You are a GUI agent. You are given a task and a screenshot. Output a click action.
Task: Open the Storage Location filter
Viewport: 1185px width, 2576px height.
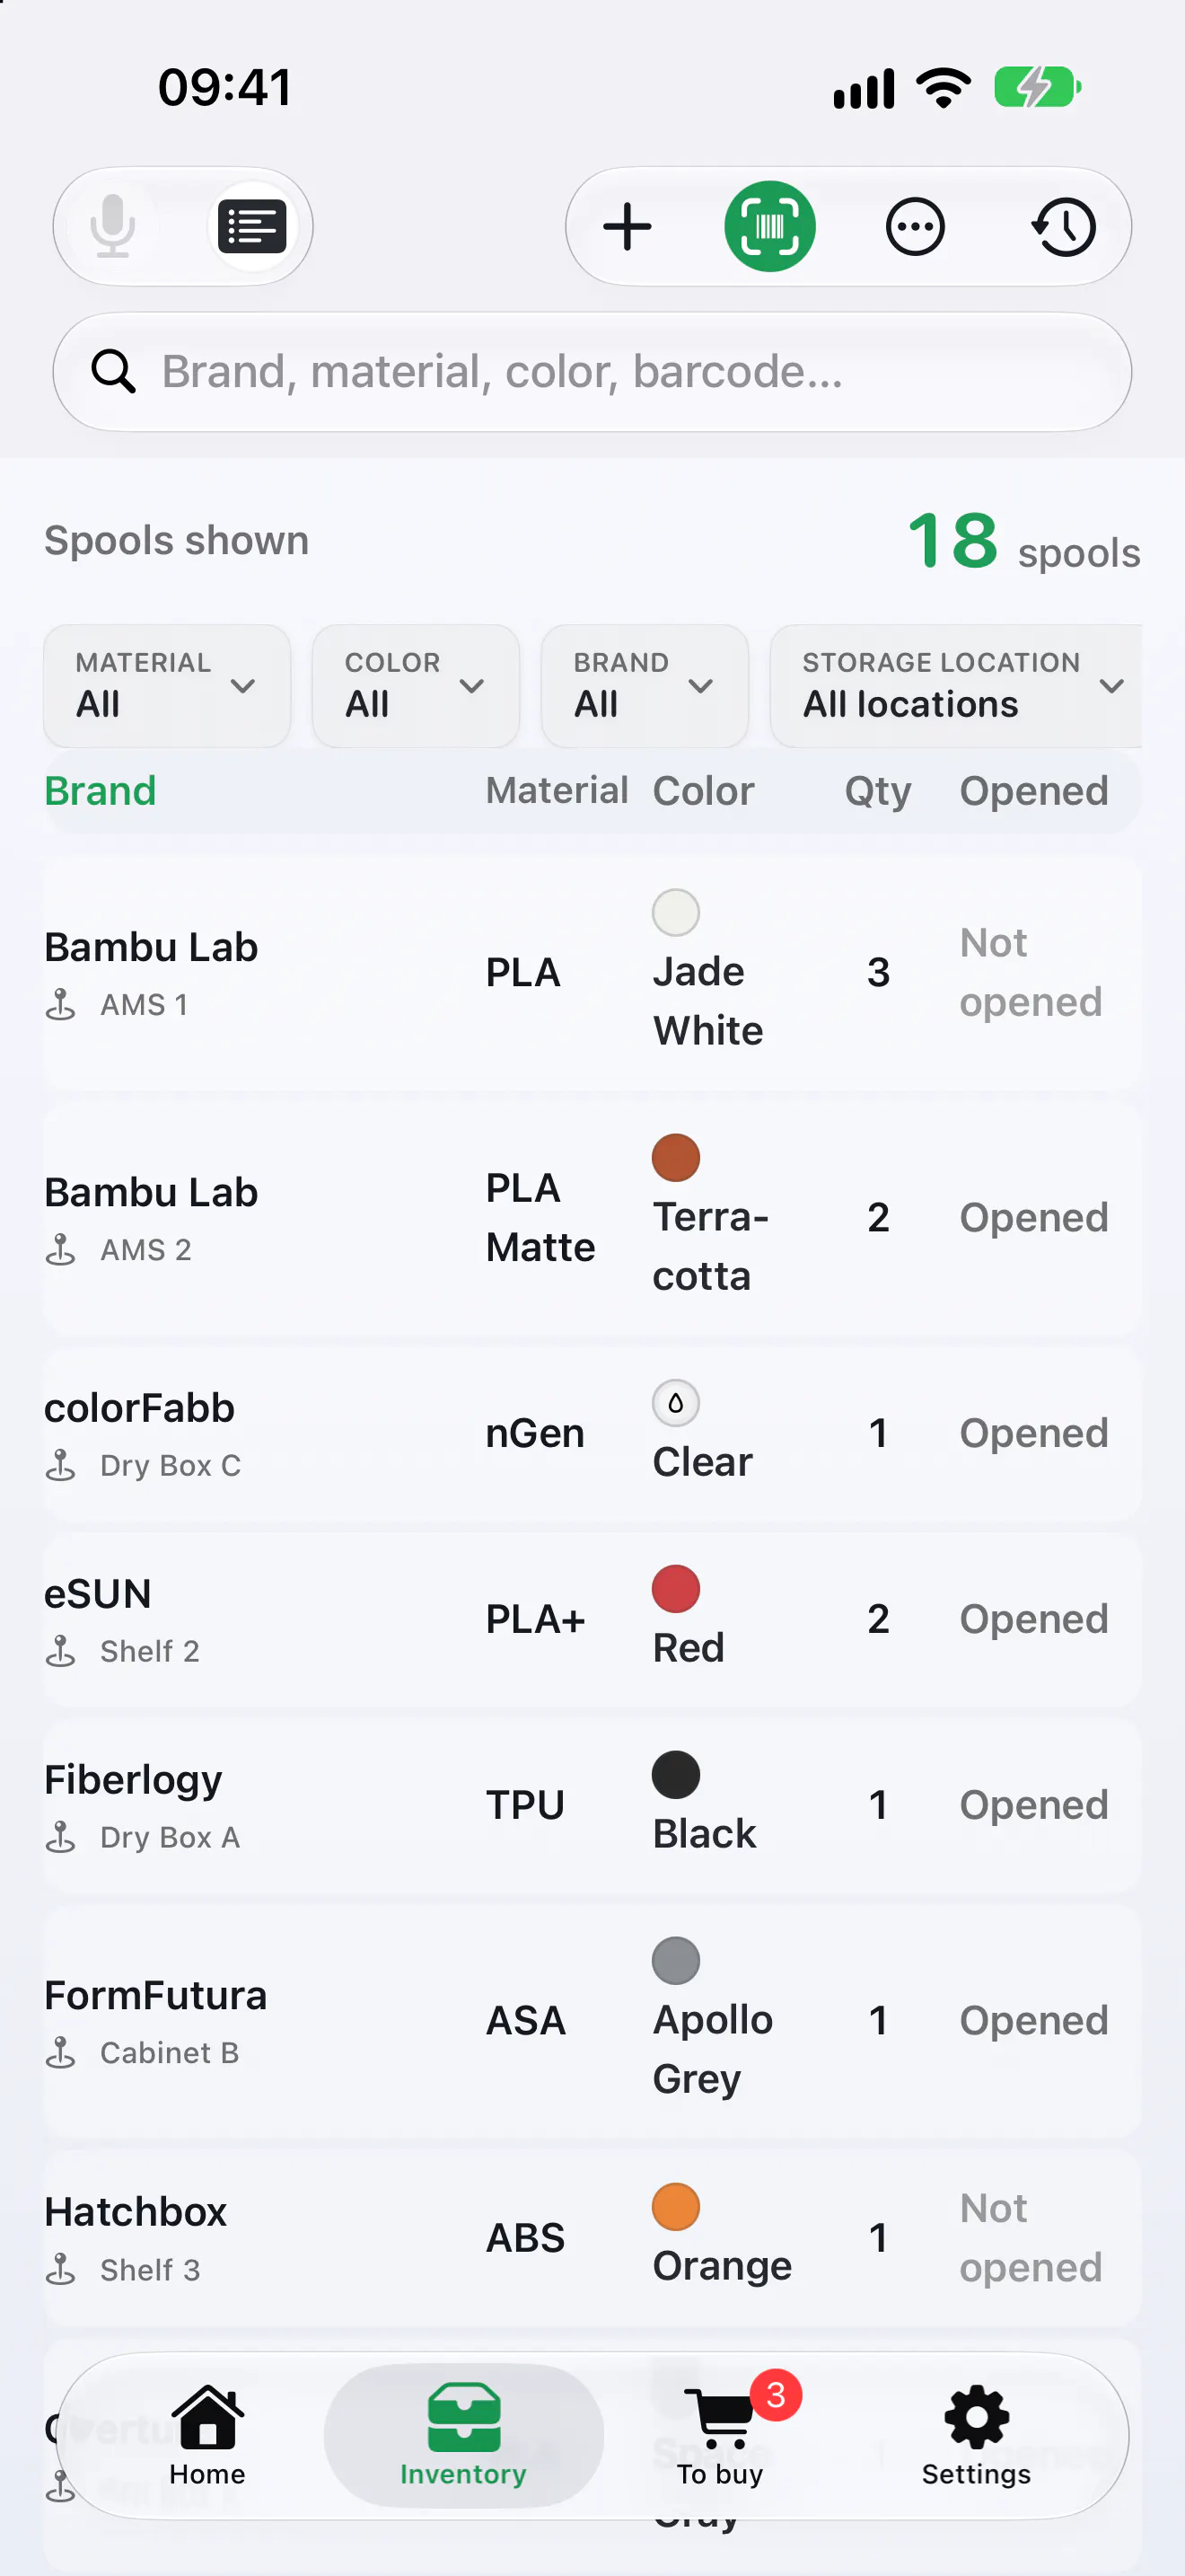[x=957, y=686]
